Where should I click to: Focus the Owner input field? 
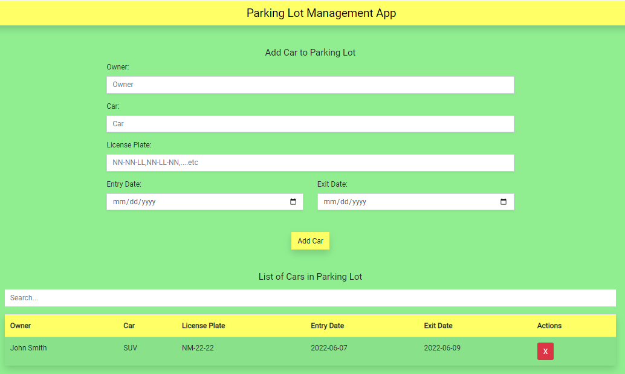point(310,85)
